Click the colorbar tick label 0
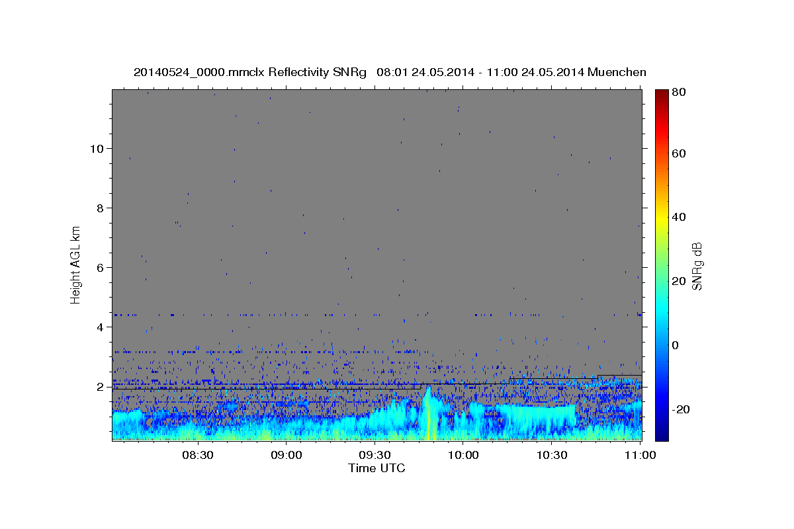Image resolution: width=794 pixels, height=529 pixels. (676, 345)
